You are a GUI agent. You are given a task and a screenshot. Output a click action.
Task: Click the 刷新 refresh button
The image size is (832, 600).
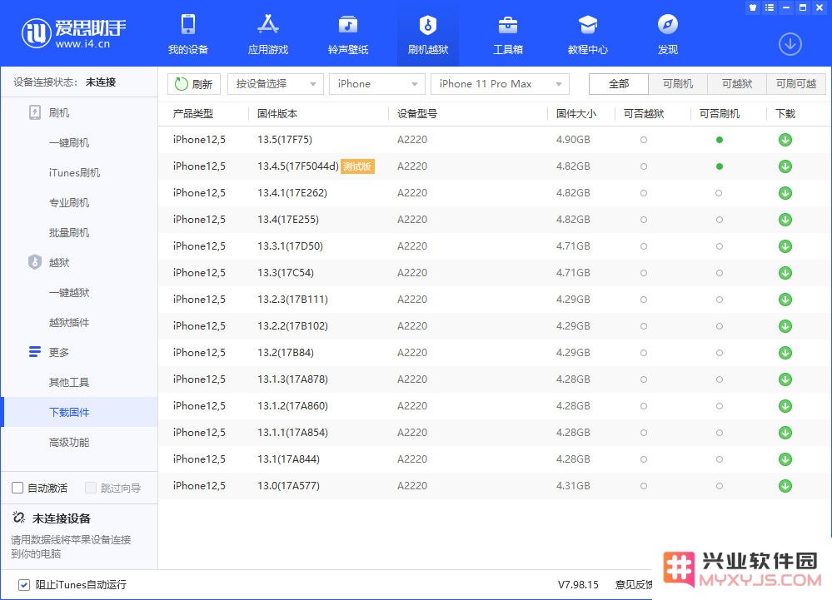[194, 84]
